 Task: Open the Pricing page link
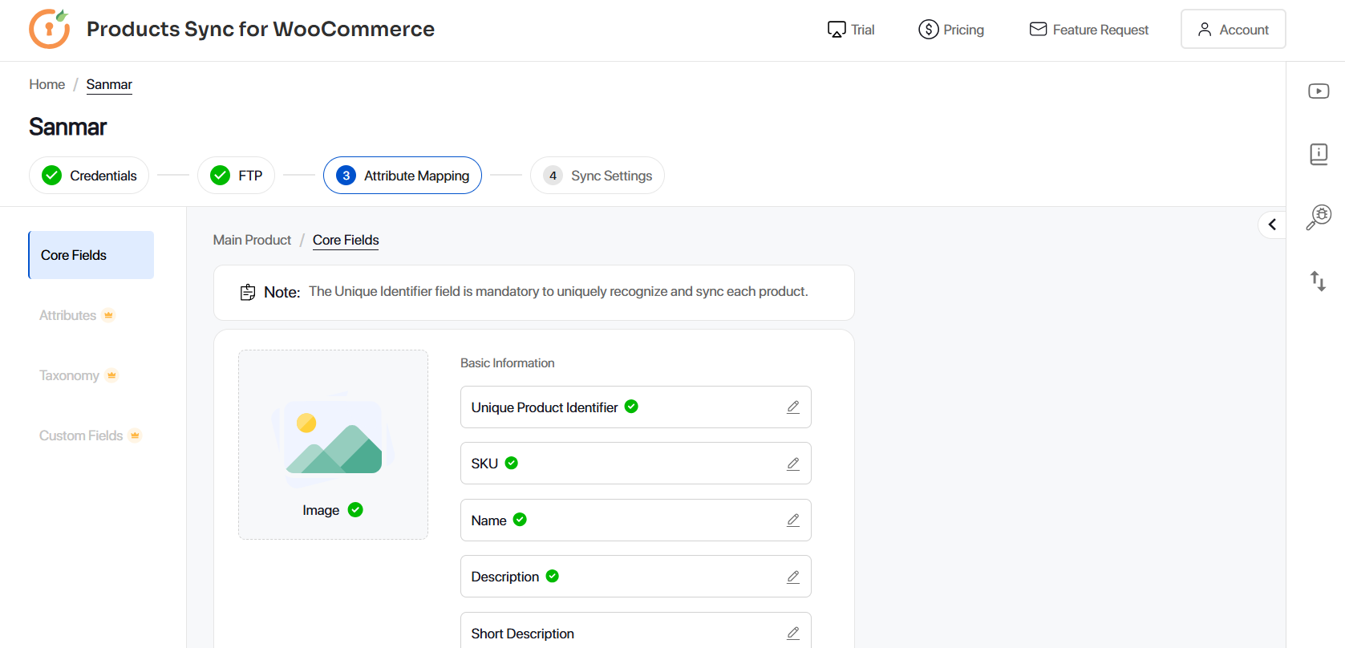click(951, 30)
